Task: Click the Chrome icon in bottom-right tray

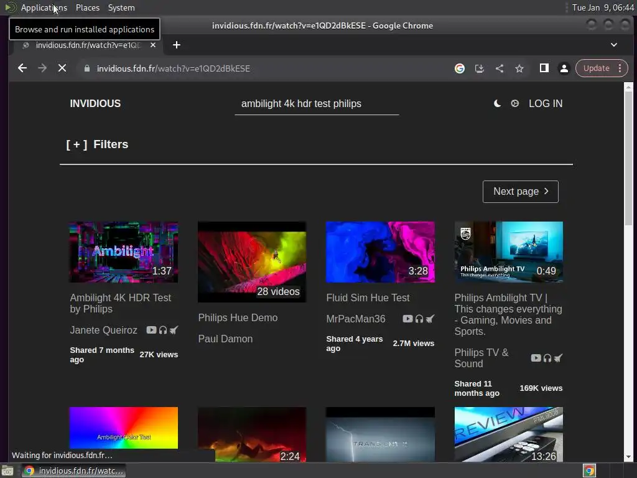Action: coord(589,471)
